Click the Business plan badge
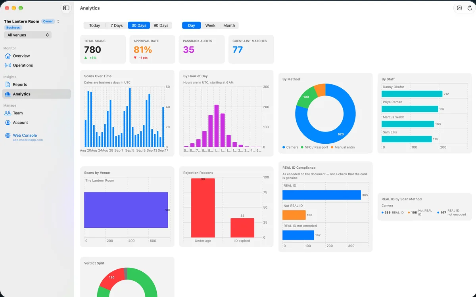 pos(13,28)
